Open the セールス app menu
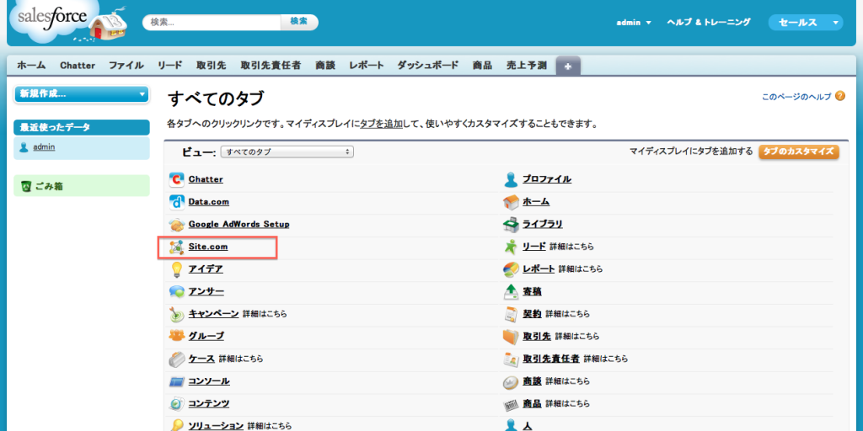The height and width of the screenshot is (431, 863). click(806, 23)
